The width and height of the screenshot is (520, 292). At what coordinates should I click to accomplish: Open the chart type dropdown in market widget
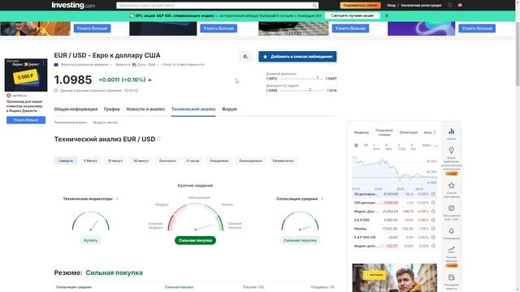435,146
